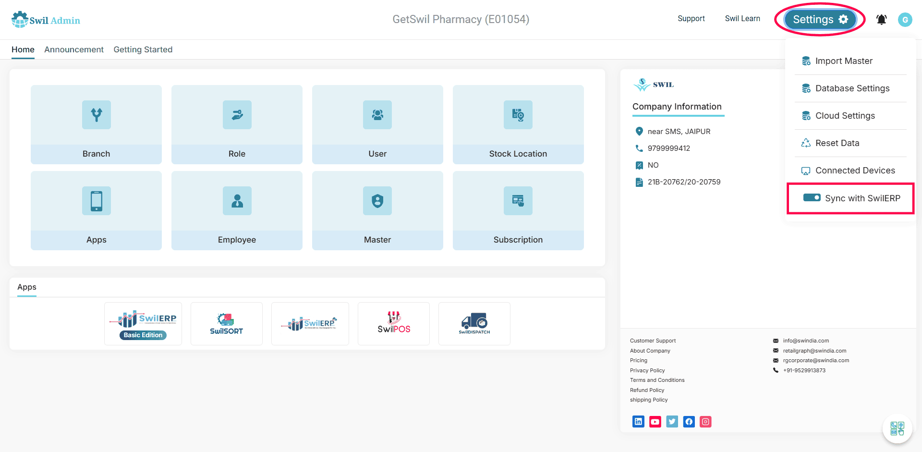Open the Settings dropdown button

[x=820, y=19]
